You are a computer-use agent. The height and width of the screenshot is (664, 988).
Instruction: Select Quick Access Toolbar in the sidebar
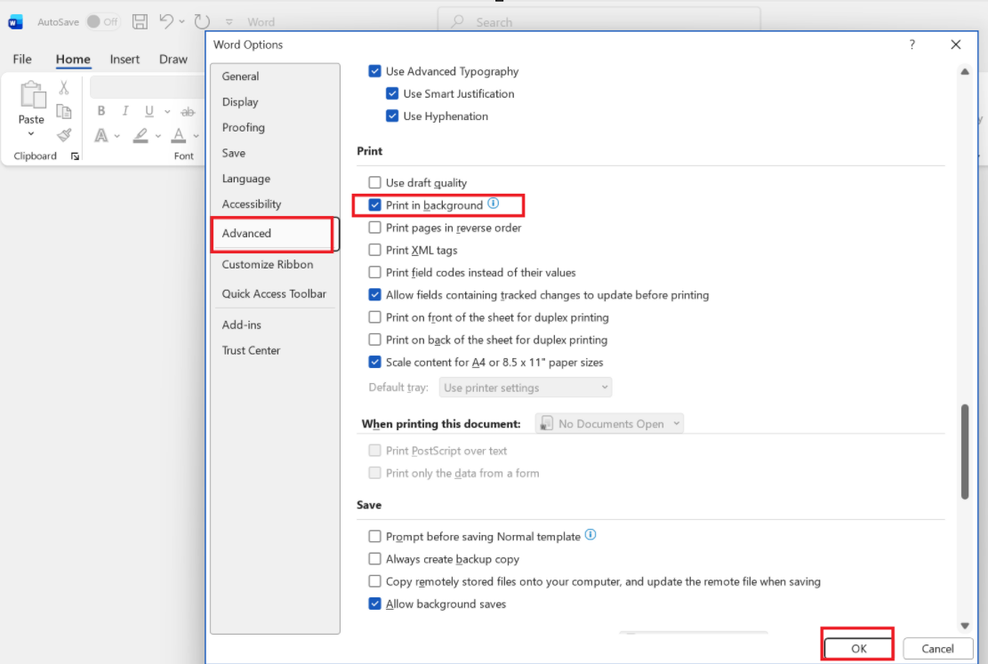tap(275, 294)
